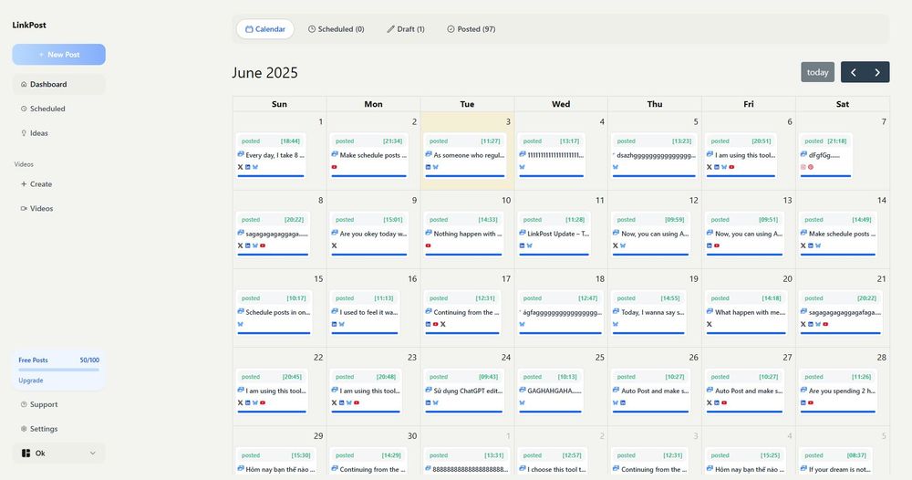Click Bluesky icon on "LinkPost Update" post
Image resolution: width=912 pixels, height=480 pixels.
[x=529, y=245]
